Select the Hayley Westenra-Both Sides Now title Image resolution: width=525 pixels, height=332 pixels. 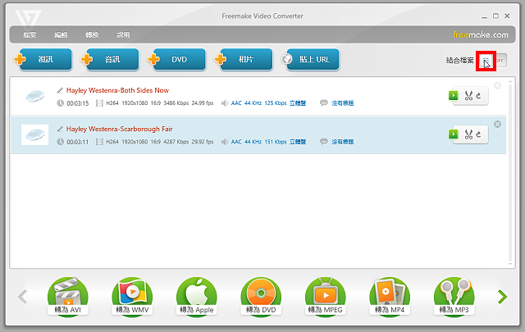coord(117,90)
